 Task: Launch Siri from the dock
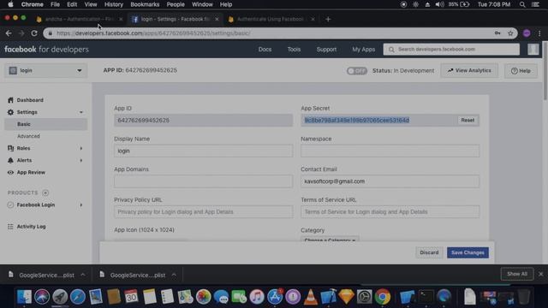tap(42, 297)
